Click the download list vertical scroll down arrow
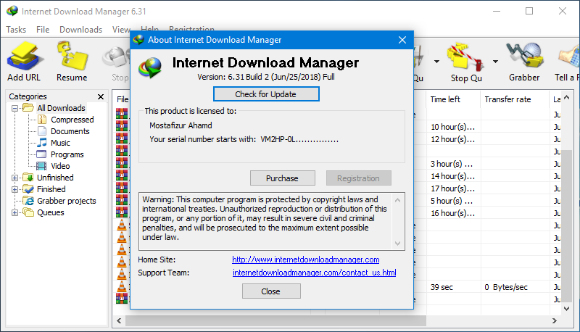Viewport: 580px width, 332px height. point(566,308)
